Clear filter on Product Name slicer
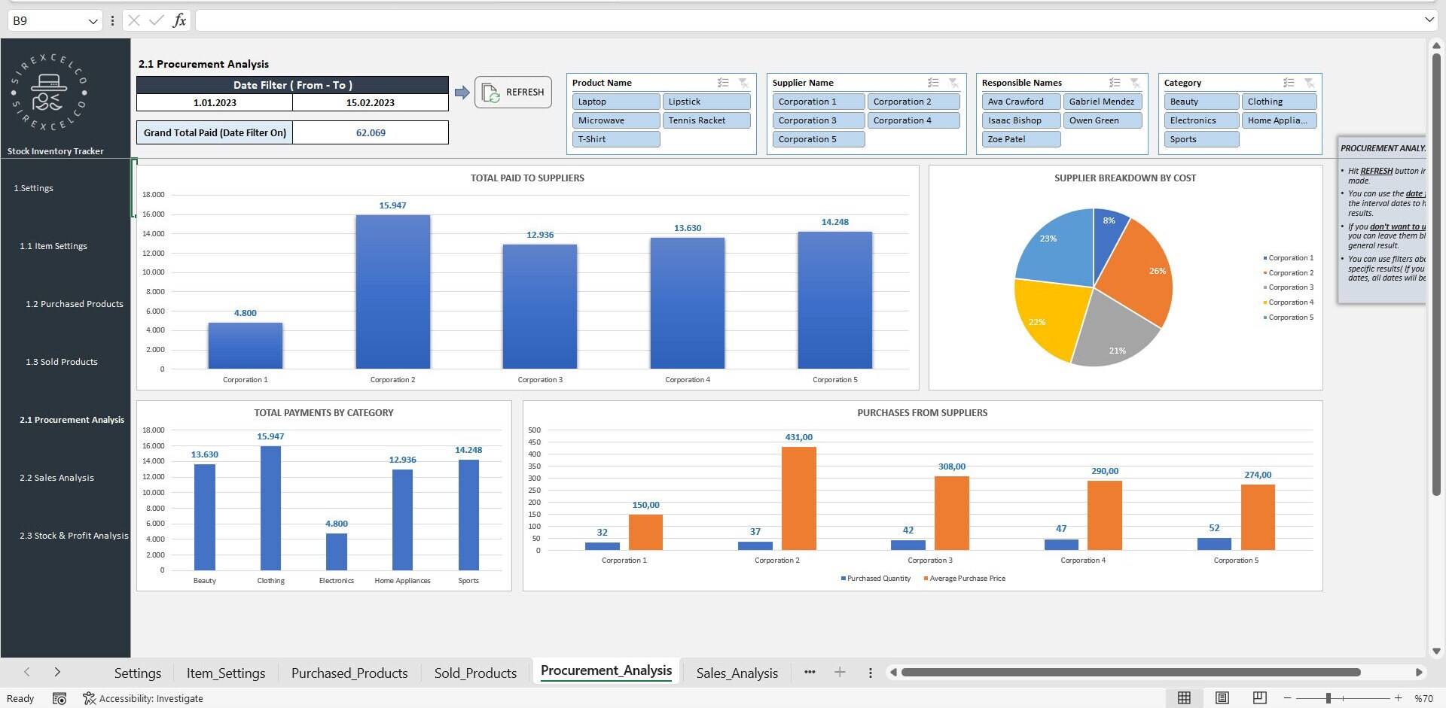 pyautogui.click(x=743, y=83)
